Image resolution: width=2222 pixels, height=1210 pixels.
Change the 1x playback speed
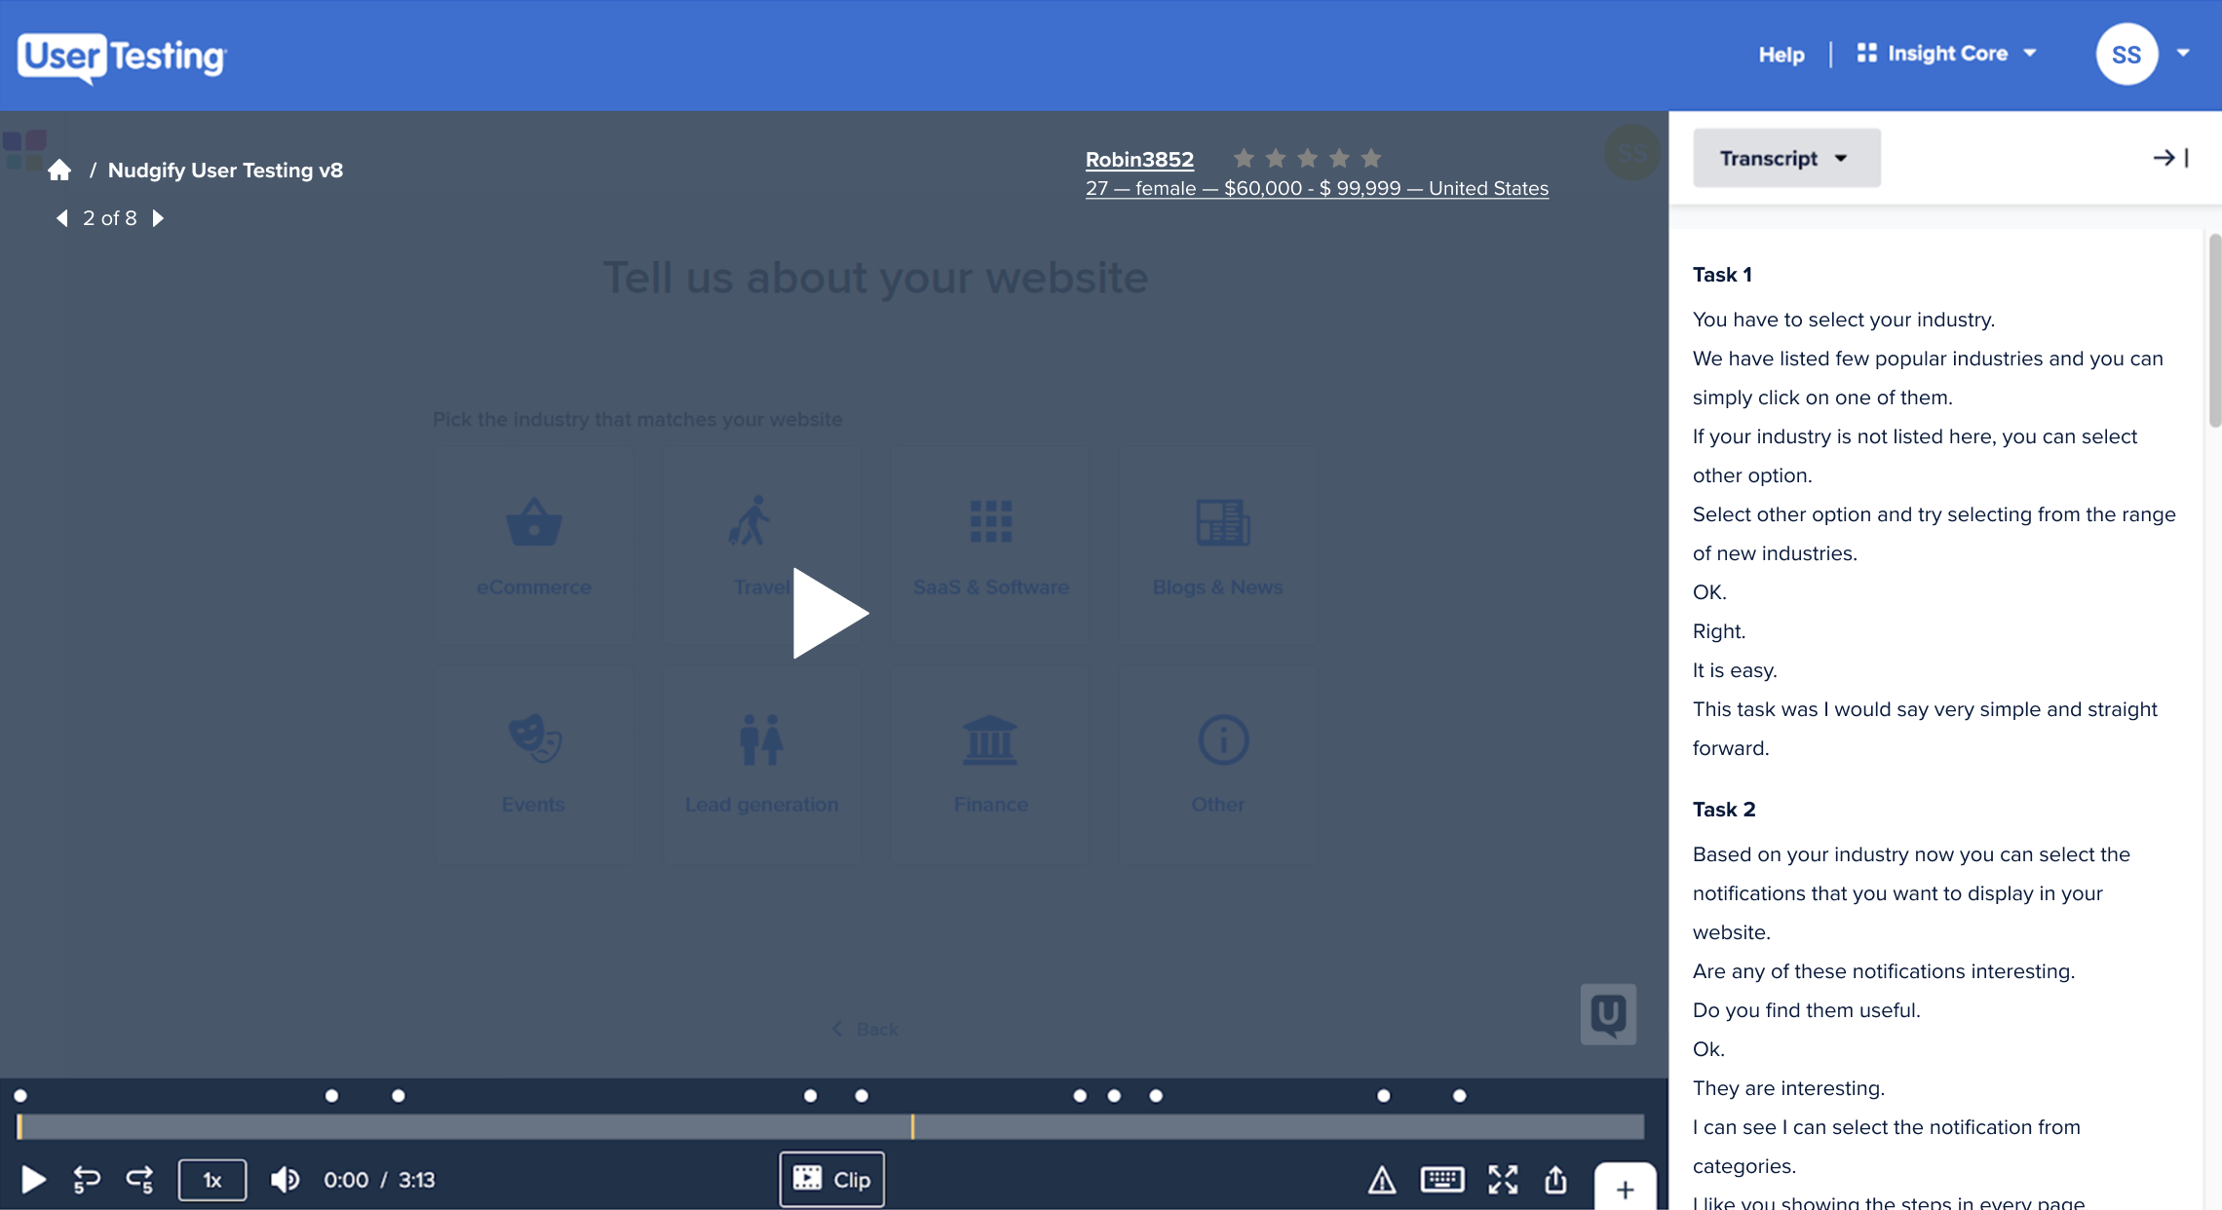[211, 1180]
